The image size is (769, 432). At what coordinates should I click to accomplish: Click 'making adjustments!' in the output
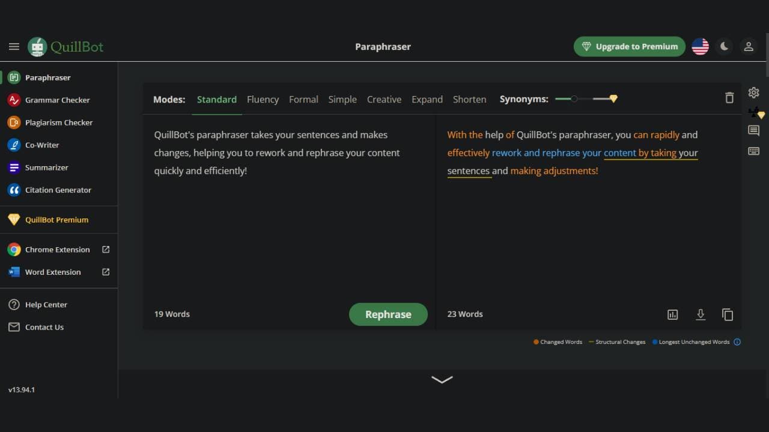[554, 171]
